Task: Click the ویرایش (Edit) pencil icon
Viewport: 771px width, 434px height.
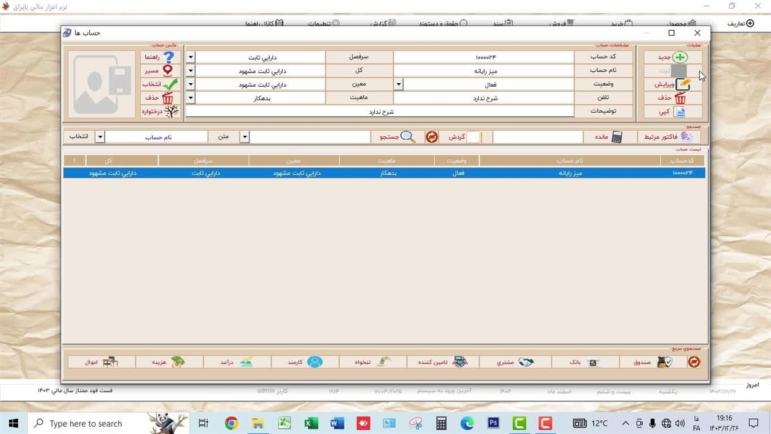Action: [682, 84]
